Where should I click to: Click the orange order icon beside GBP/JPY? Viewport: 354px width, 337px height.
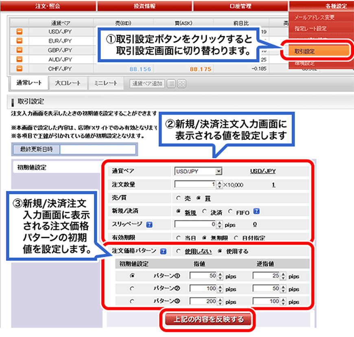pyautogui.click(x=19, y=50)
